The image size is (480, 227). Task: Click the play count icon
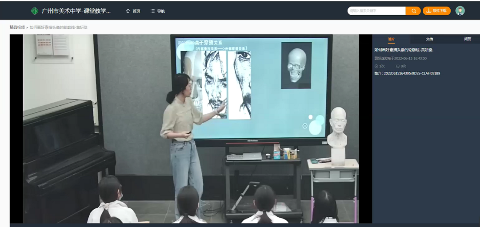click(376, 66)
